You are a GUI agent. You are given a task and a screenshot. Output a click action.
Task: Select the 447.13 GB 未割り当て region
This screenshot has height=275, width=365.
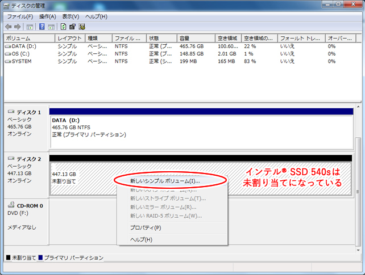[x=201, y=179]
